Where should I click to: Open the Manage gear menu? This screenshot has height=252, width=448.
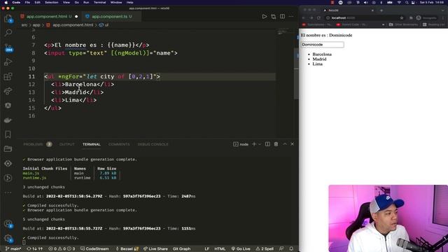click(x=8, y=238)
